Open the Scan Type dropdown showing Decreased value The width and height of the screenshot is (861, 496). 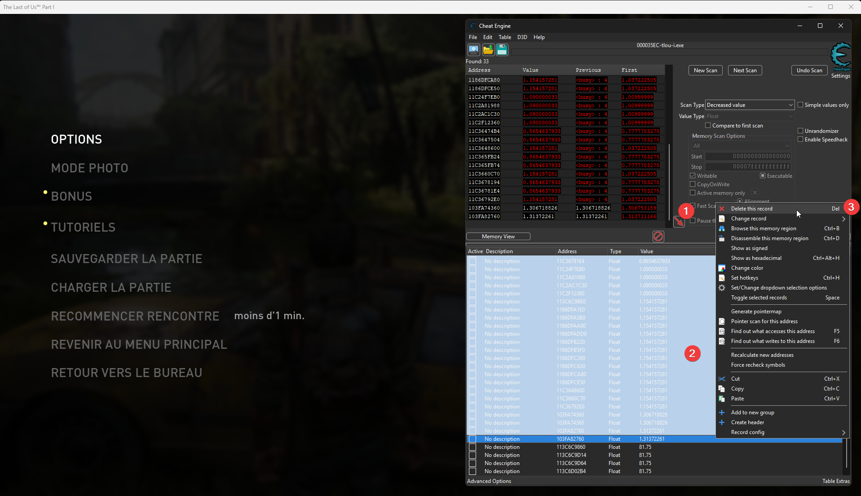(x=750, y=105)
